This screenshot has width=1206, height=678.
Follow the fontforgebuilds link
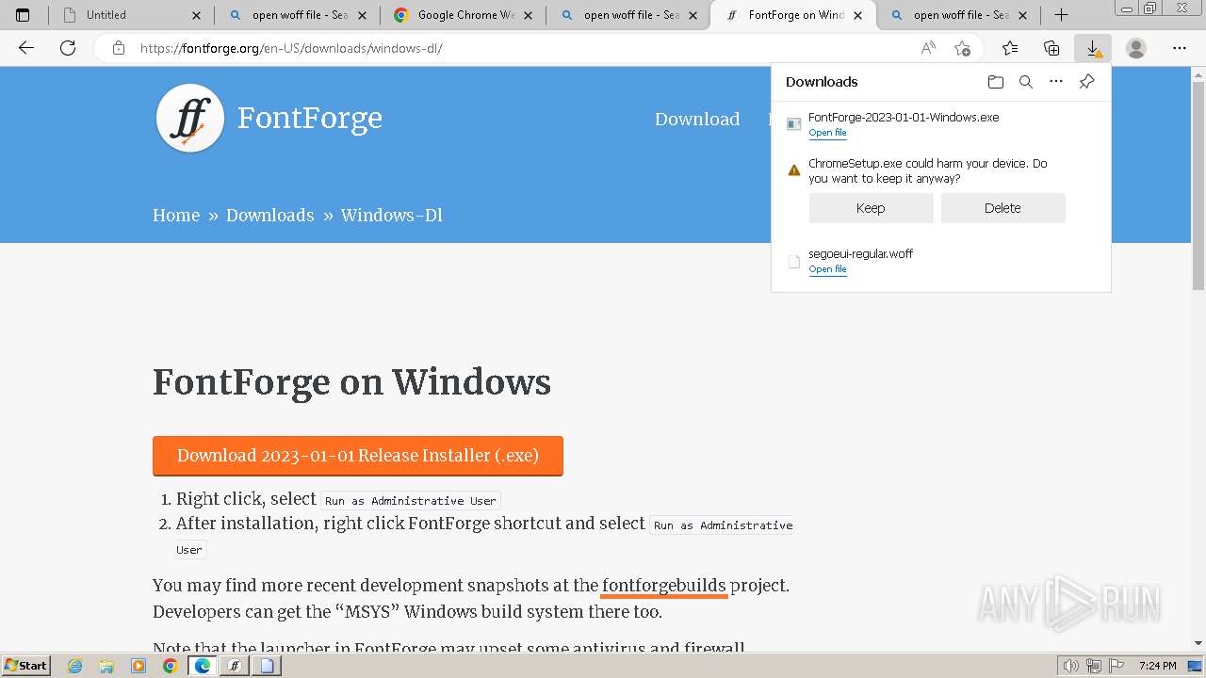(664, 586)
